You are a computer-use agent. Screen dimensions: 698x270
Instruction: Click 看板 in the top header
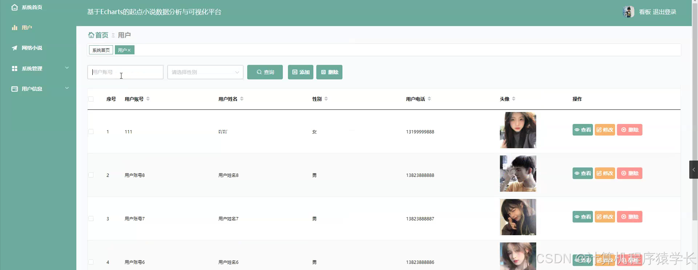pyautogui.click(x=645, y=12)
